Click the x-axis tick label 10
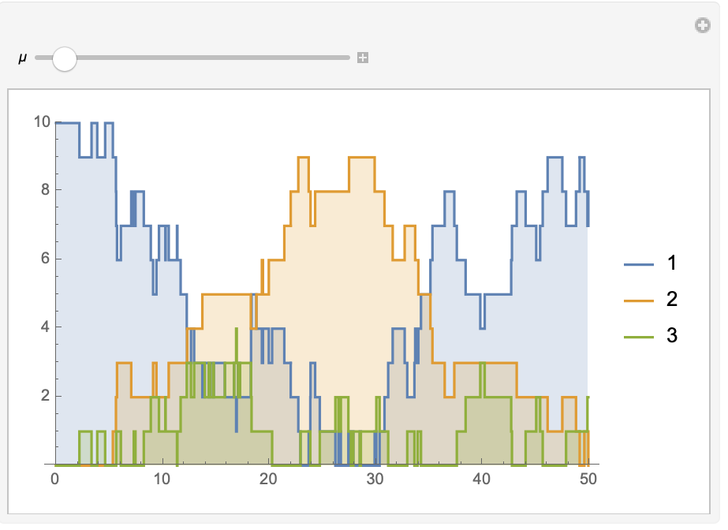The width and height of the screenshot is (728, 530). pos(162,479)
